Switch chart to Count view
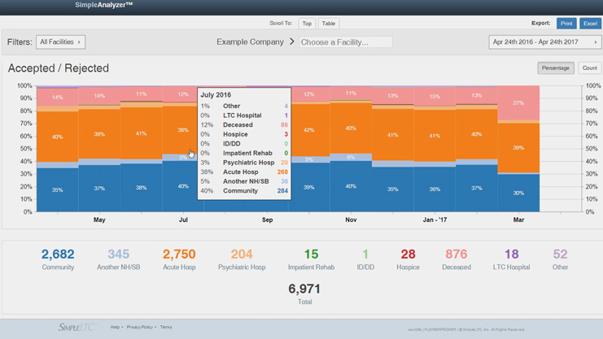 (589, 68)
